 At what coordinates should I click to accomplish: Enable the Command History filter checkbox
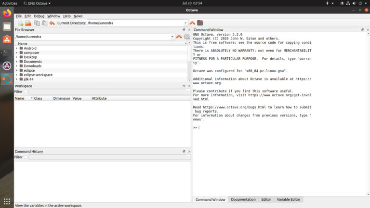26,157
